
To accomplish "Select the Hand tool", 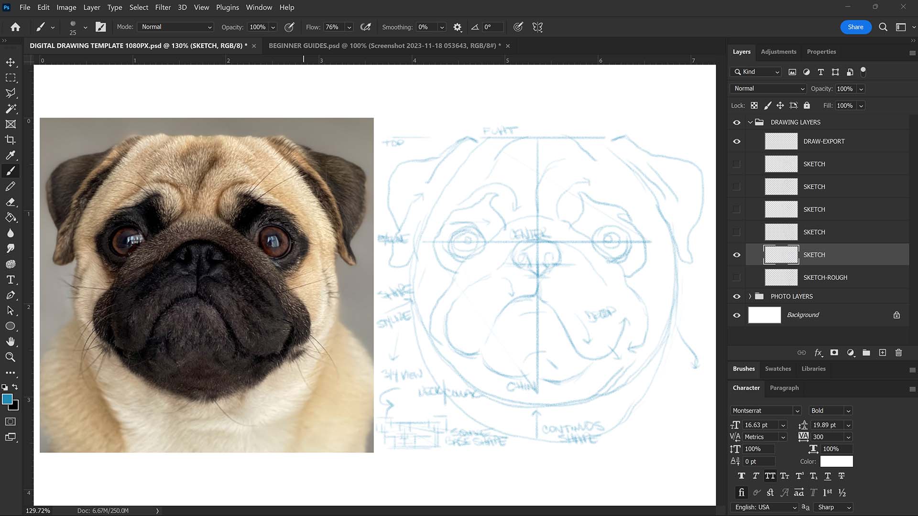I will click(x=11, y=342).
